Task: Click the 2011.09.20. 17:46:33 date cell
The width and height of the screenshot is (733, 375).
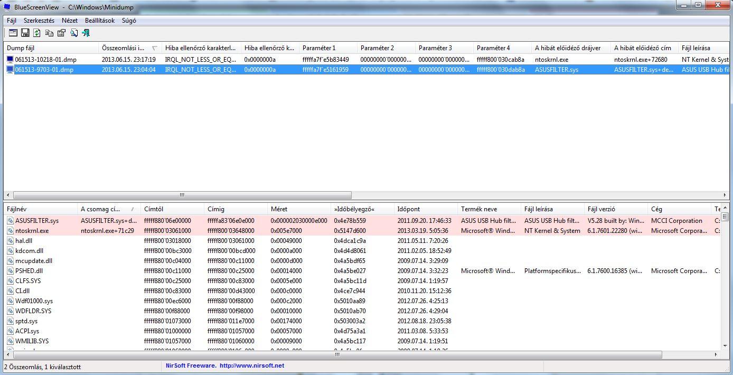Action: (424, 221)
